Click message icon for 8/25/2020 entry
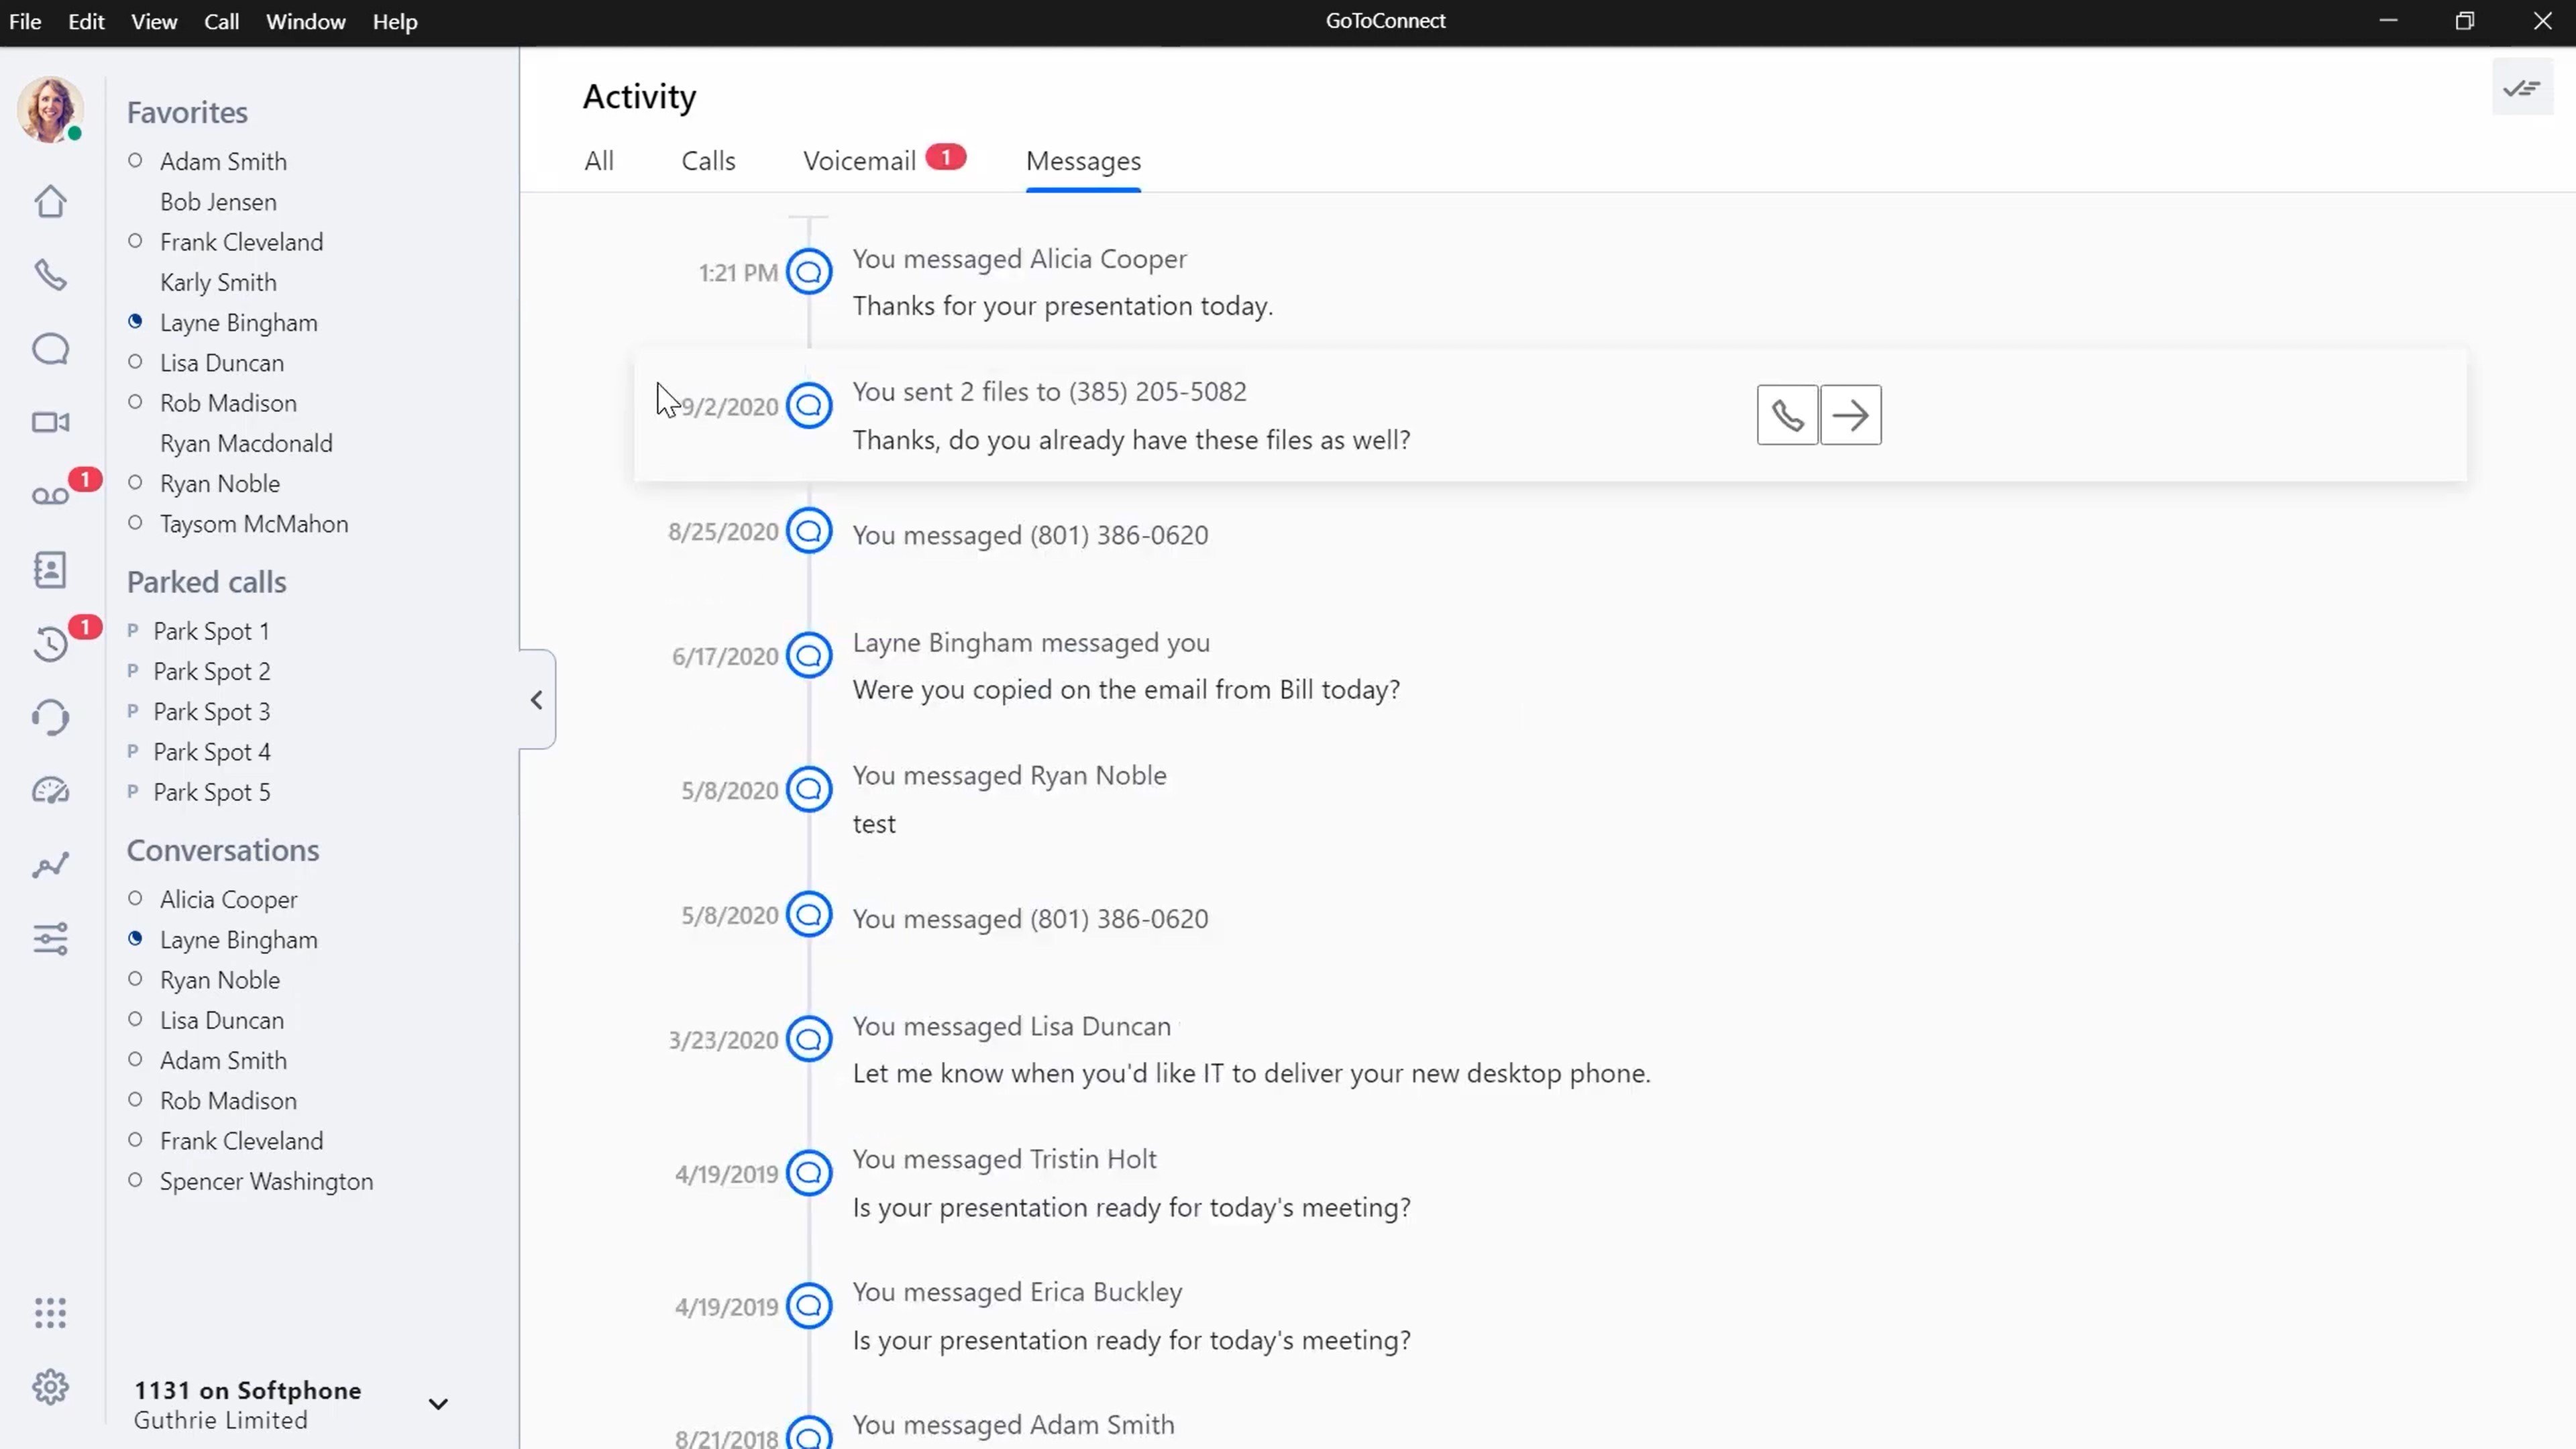Image resolution: width=2576 pixels, height=1449 pixels. point(809,531)
